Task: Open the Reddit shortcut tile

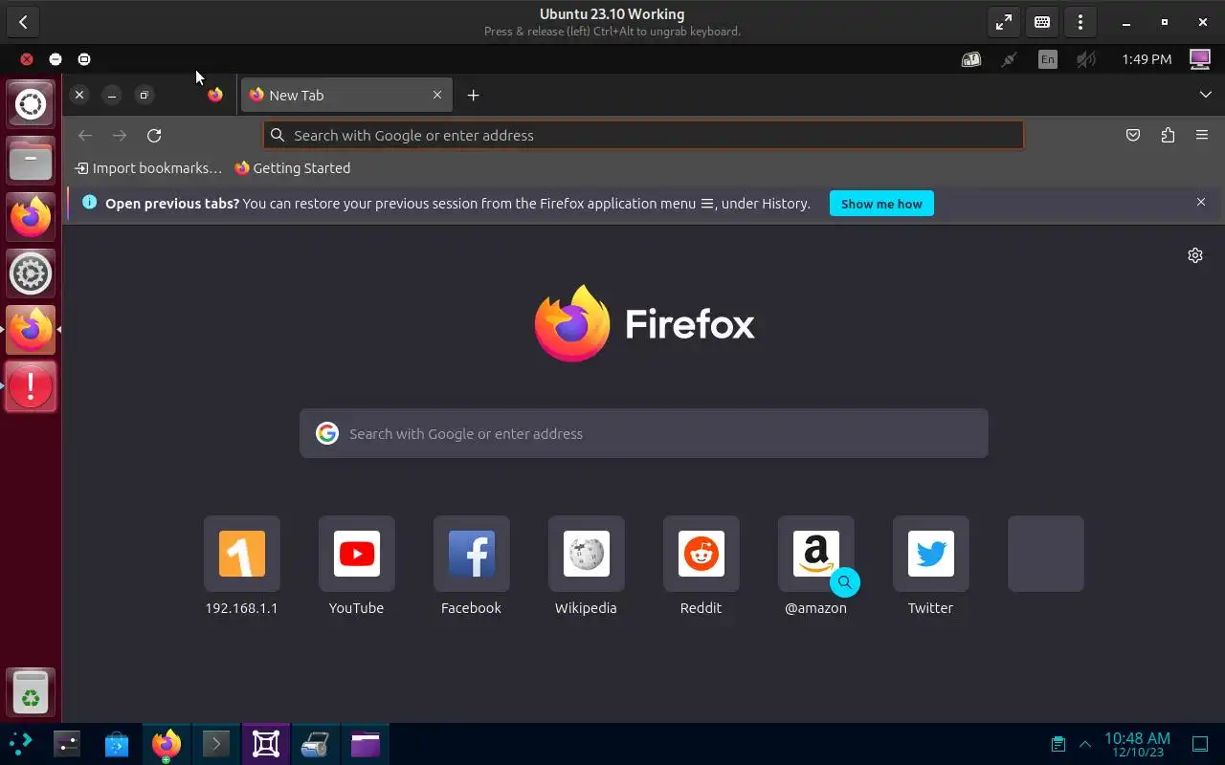Action: (x=702, y=566)
